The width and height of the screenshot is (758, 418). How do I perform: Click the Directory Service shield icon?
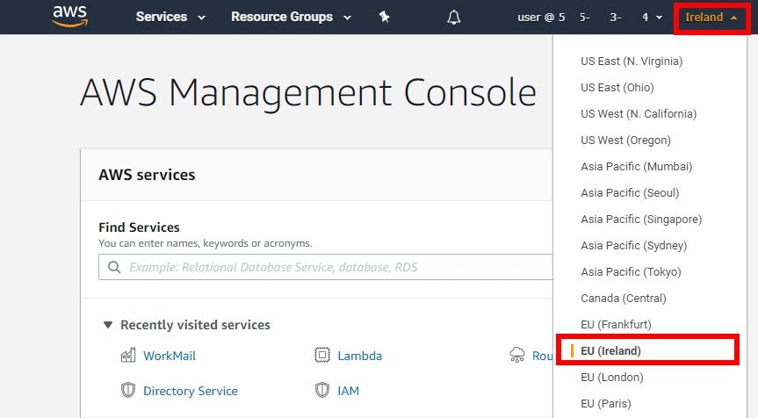coord(128,391)
